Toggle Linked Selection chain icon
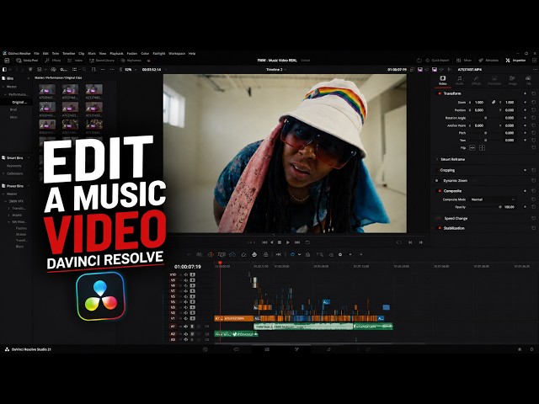 click(292, 254)
